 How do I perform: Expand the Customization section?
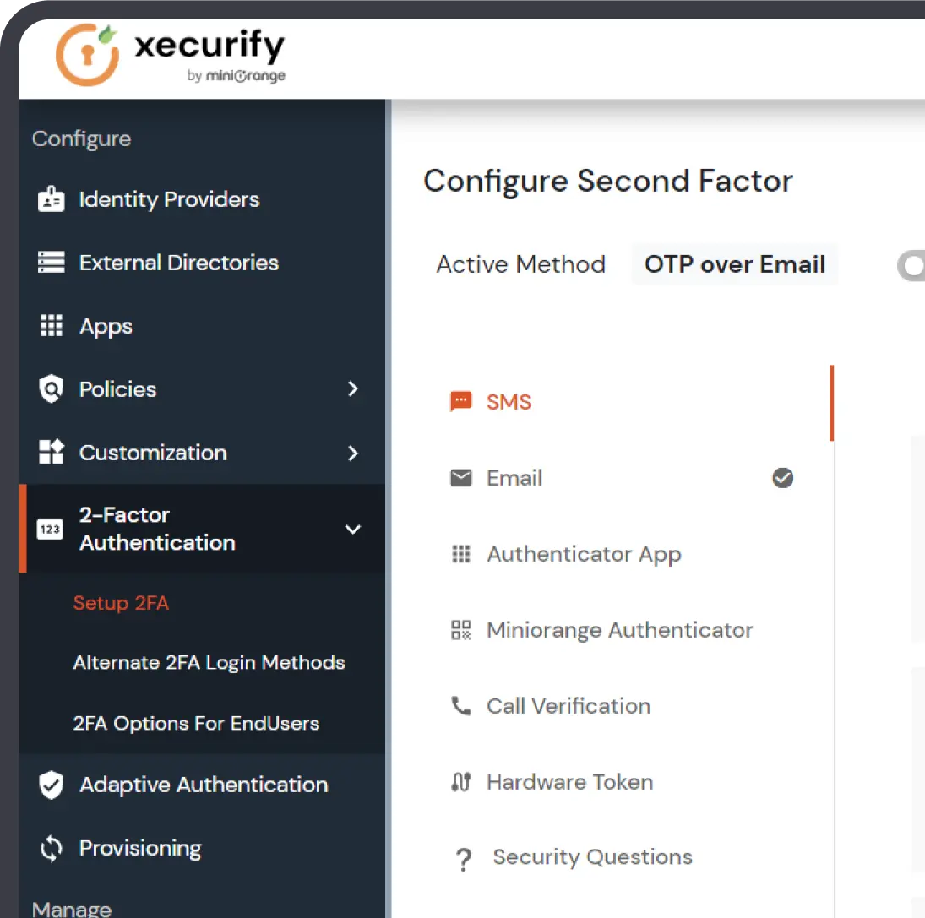(353, 454)
